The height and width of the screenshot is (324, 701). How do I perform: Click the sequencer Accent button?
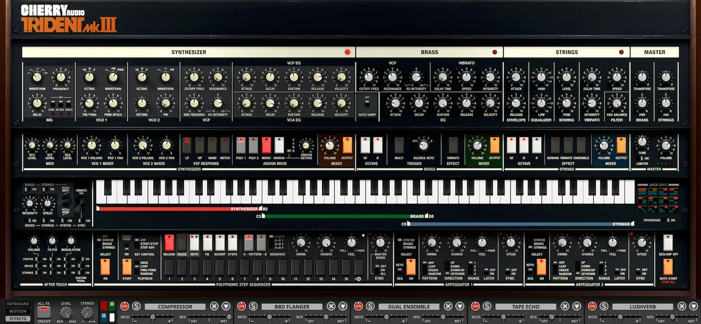pyautogui.click(x=220, y=242)
